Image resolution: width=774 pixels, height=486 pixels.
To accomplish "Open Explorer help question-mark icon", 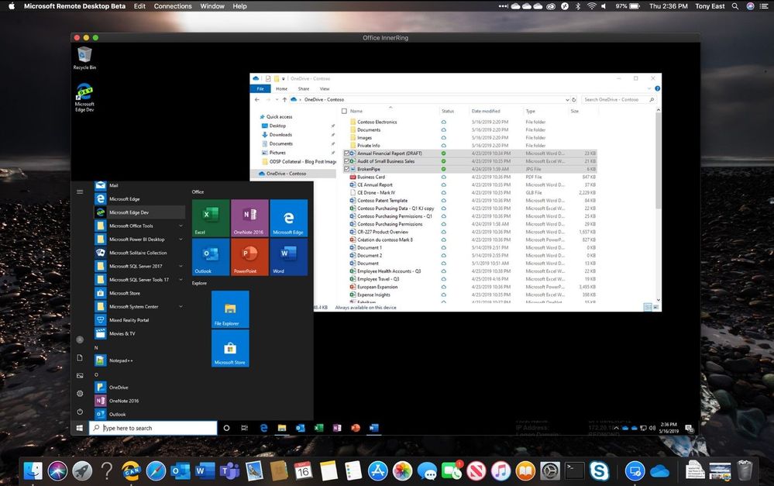I will tap(658, 89).
